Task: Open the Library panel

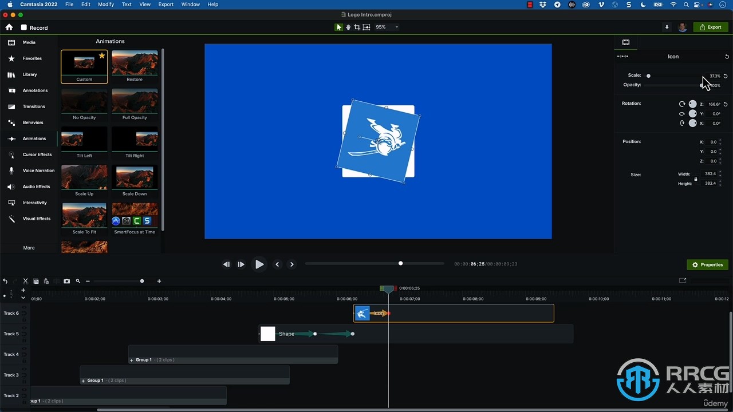Action: (x=29, y=74)
